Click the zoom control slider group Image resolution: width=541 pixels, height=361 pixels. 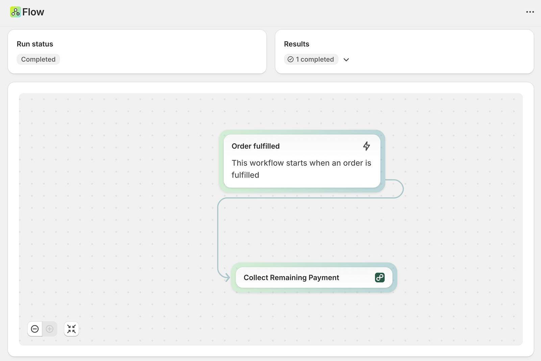42,329
